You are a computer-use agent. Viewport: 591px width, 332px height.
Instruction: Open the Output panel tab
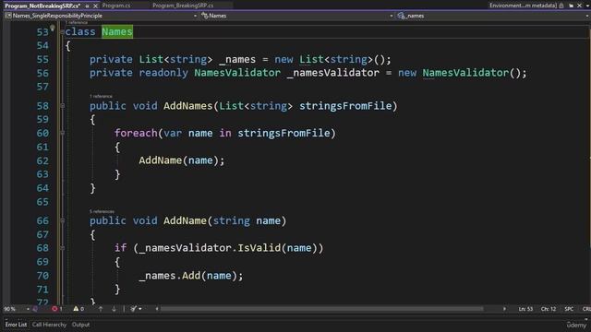tap(80, 325)
